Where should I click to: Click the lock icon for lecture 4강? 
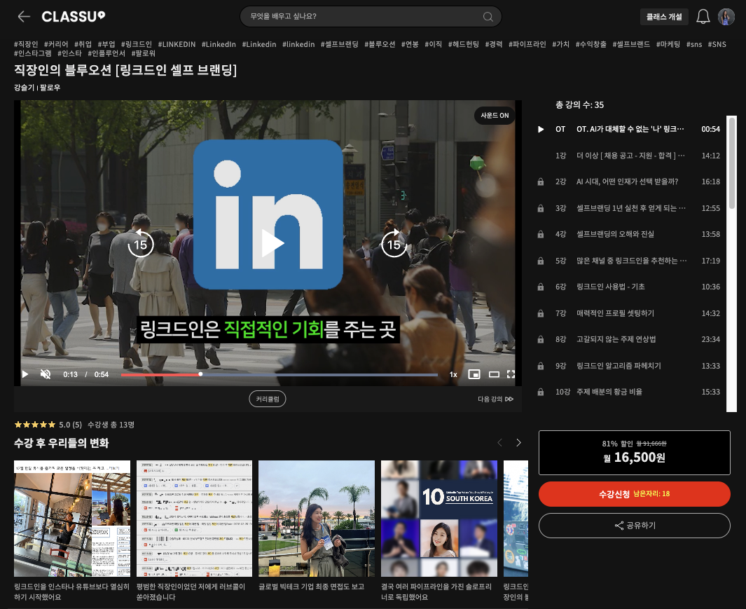coord(541,234)
